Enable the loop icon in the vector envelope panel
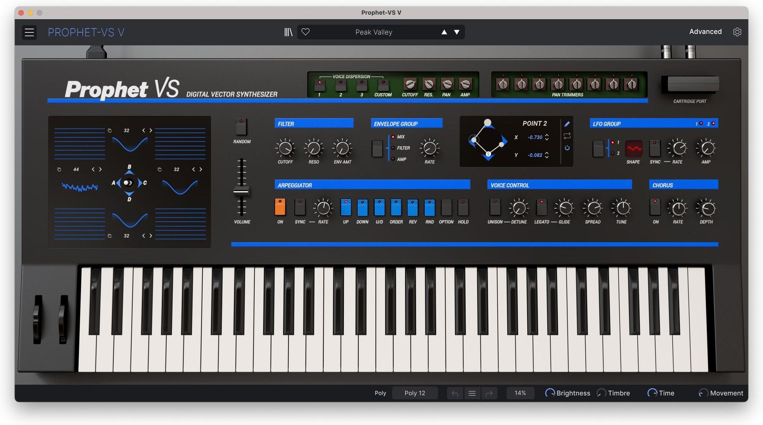 pyautogui.click(x=566, y=136)
